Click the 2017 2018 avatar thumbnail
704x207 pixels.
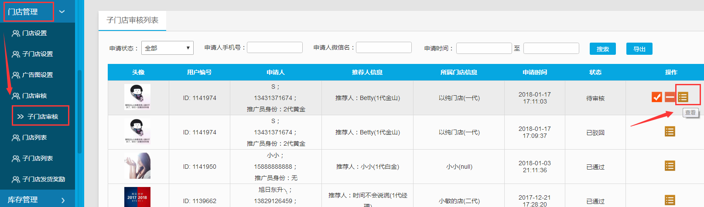[x=137, y=197]
